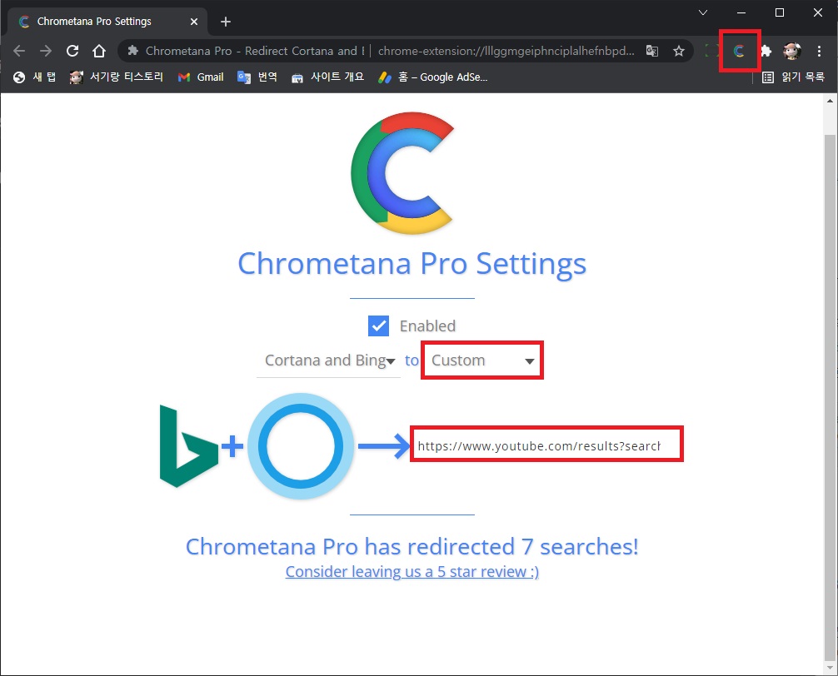Navigate forward in browser history
838x676 pixels.
point(46,51)
